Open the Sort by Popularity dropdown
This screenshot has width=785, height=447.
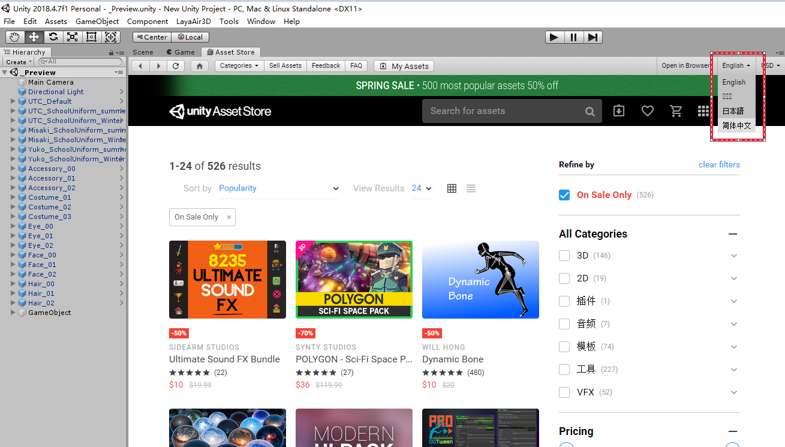[279, 188]
